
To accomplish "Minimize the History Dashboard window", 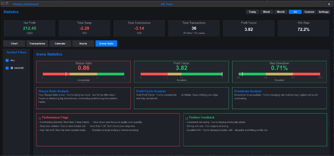I will coord(324,4).
